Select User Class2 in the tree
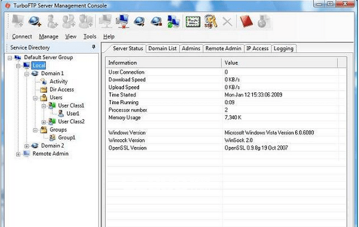This screenshot has height=227, width=359. 71,122
